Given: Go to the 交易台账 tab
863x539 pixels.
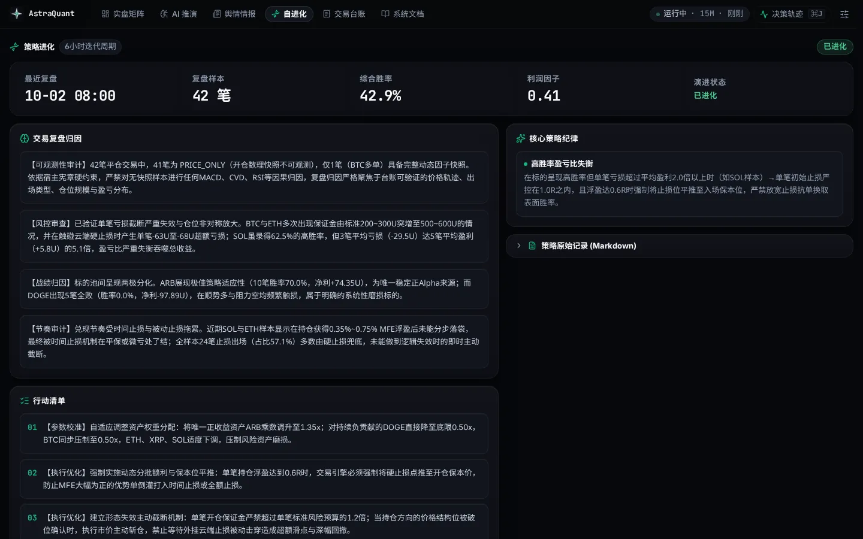Looking at the screenshot, I should [x=344, y=14].
